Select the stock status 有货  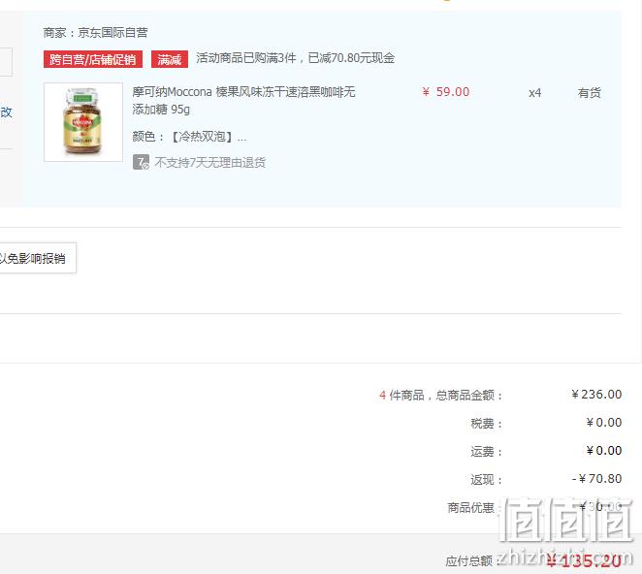(590, 93)
